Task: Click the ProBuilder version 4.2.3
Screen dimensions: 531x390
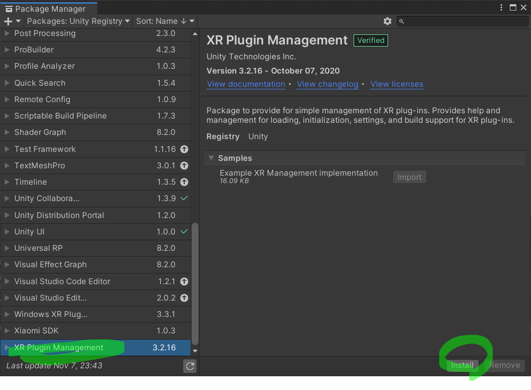Action: click(166, 50)
